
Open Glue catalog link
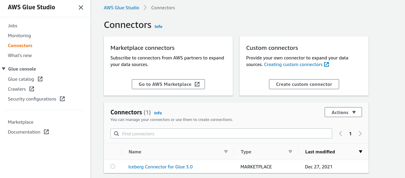21,79
